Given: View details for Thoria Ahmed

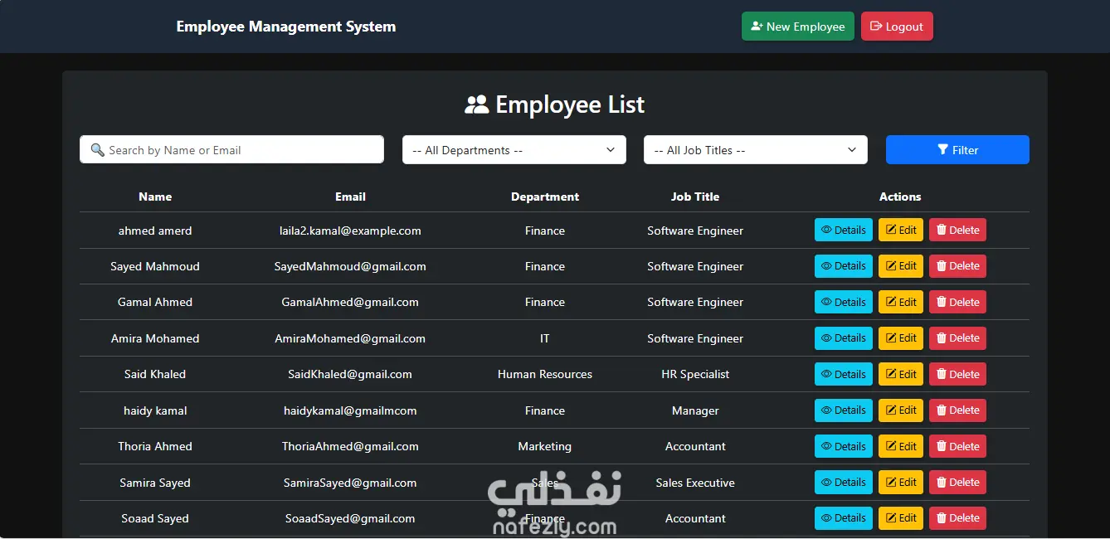Looking at the screenshot, I should (x=844, y=446).
